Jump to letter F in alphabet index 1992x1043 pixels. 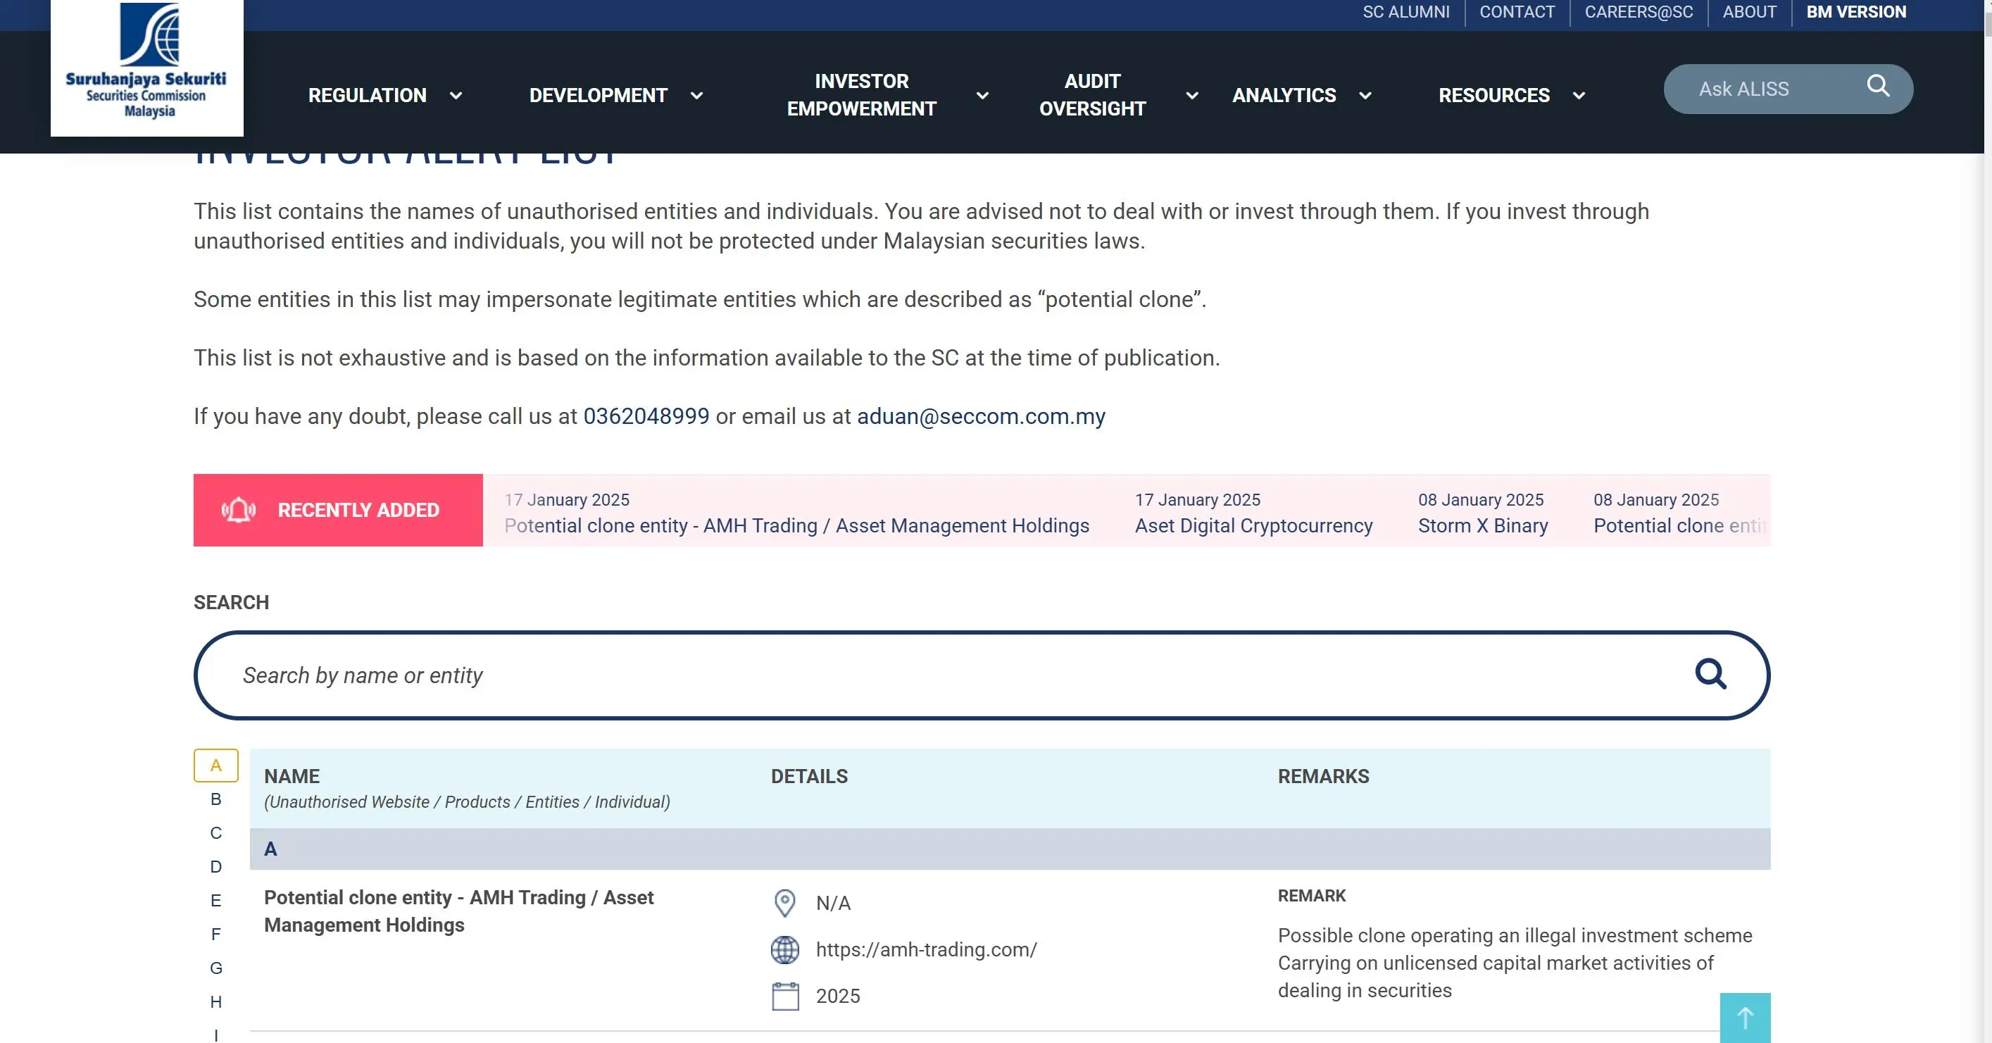pyautogui.click(x=215, y=934)
